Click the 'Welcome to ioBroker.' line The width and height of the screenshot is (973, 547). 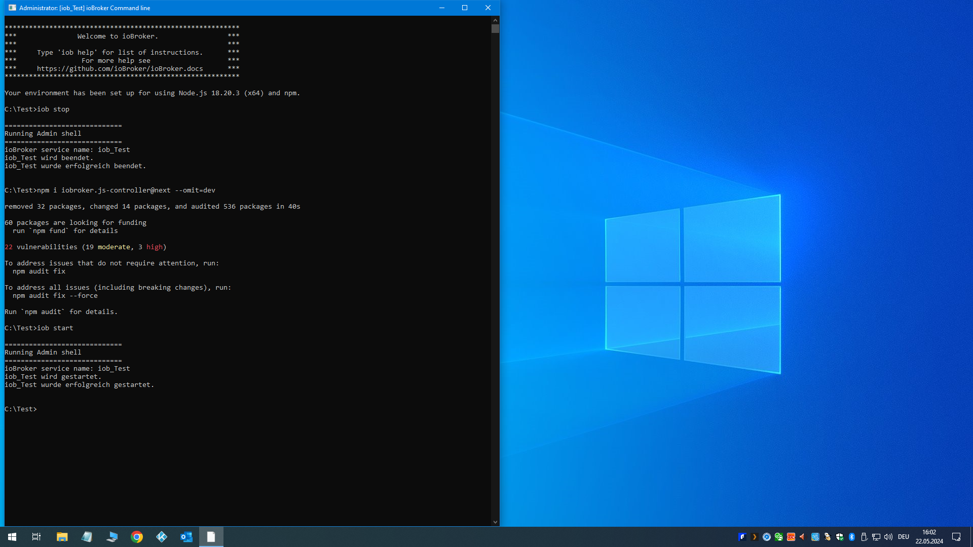click(118, 36)
